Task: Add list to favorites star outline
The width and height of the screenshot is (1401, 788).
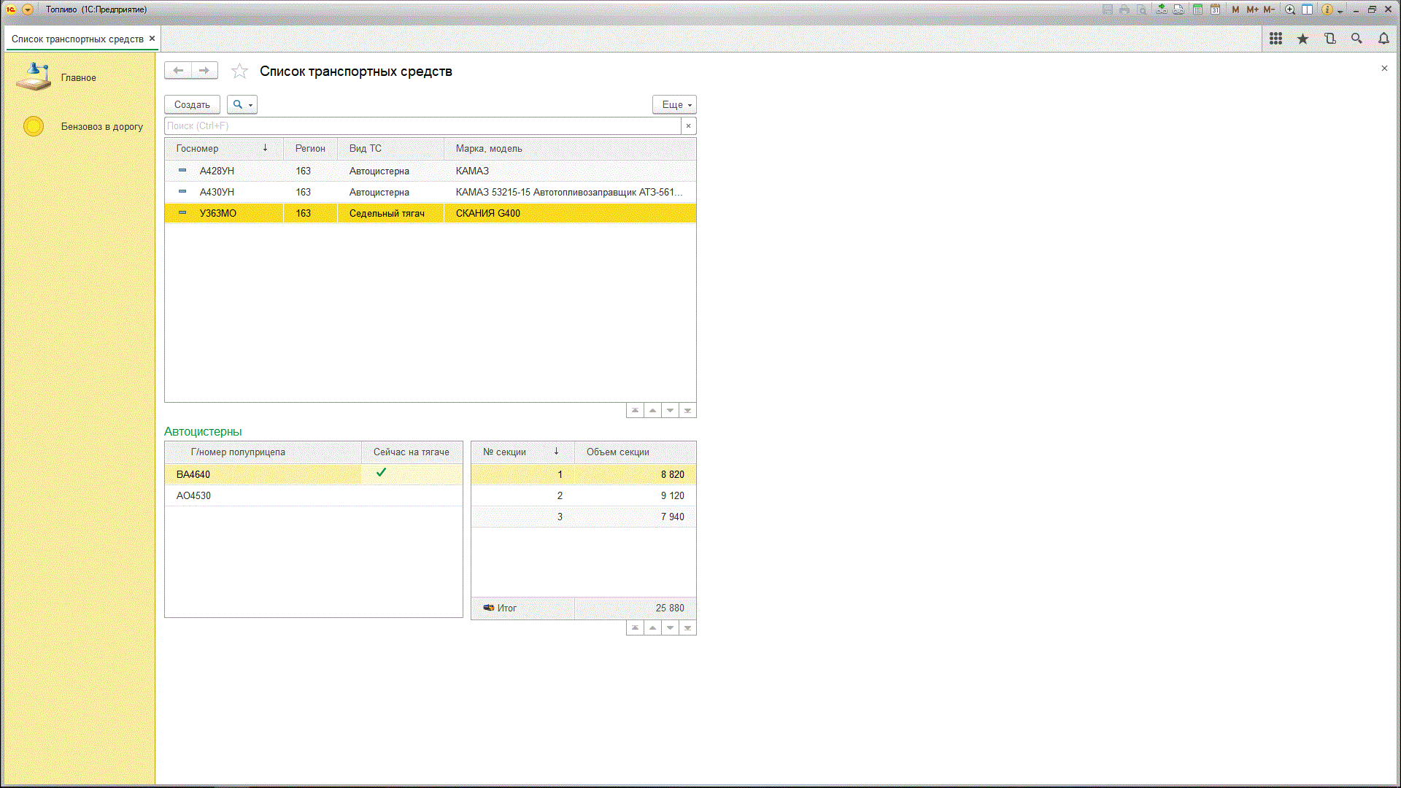Action: 239,71
